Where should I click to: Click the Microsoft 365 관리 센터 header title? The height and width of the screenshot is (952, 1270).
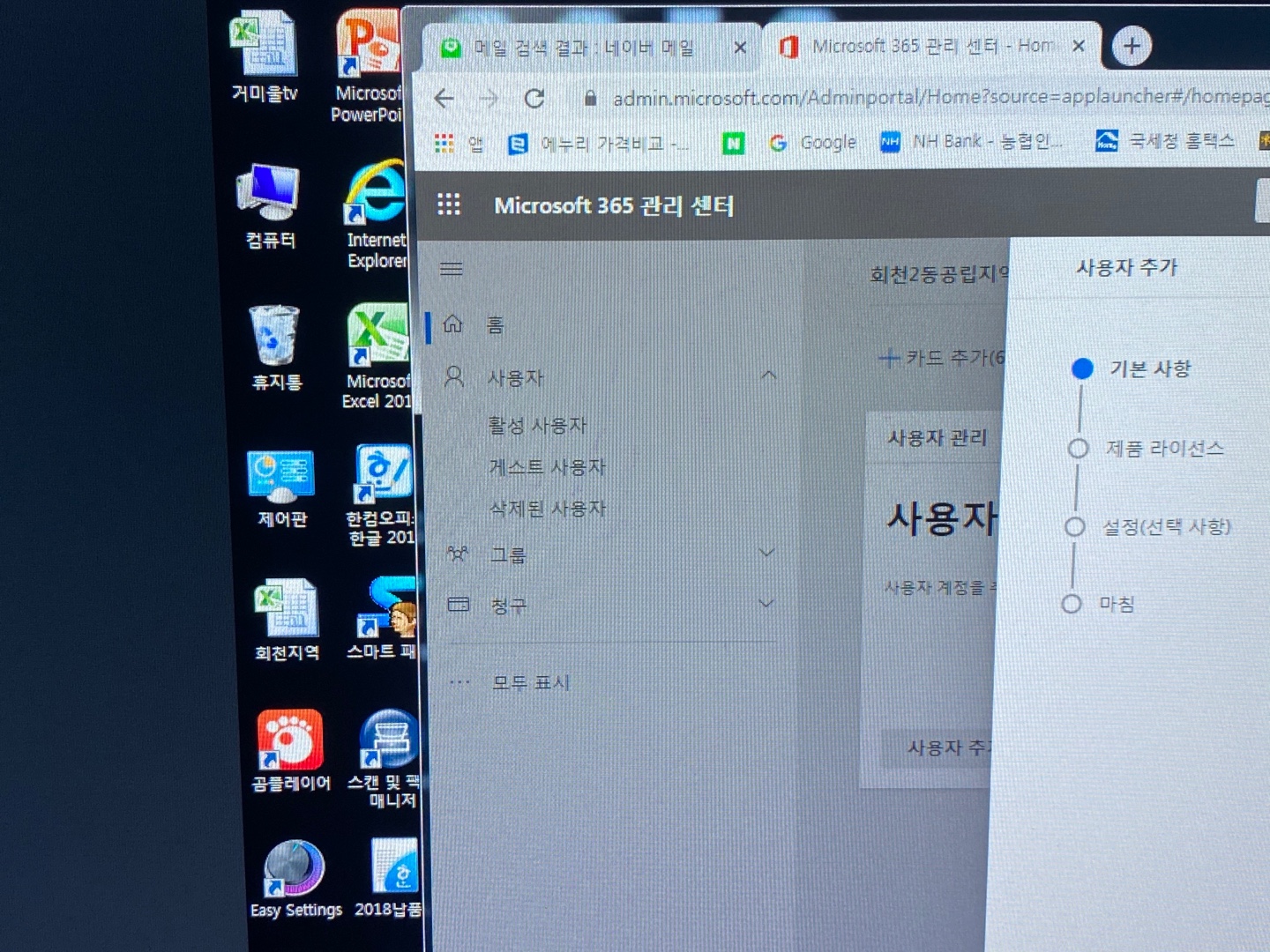(x=614, y=205)
